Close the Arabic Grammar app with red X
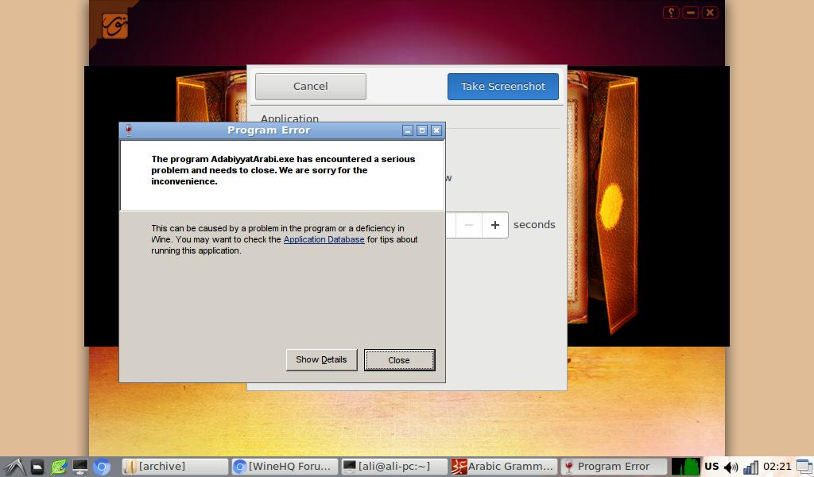The width and height of the screenshot is (814, 477). tap(710, 13)
